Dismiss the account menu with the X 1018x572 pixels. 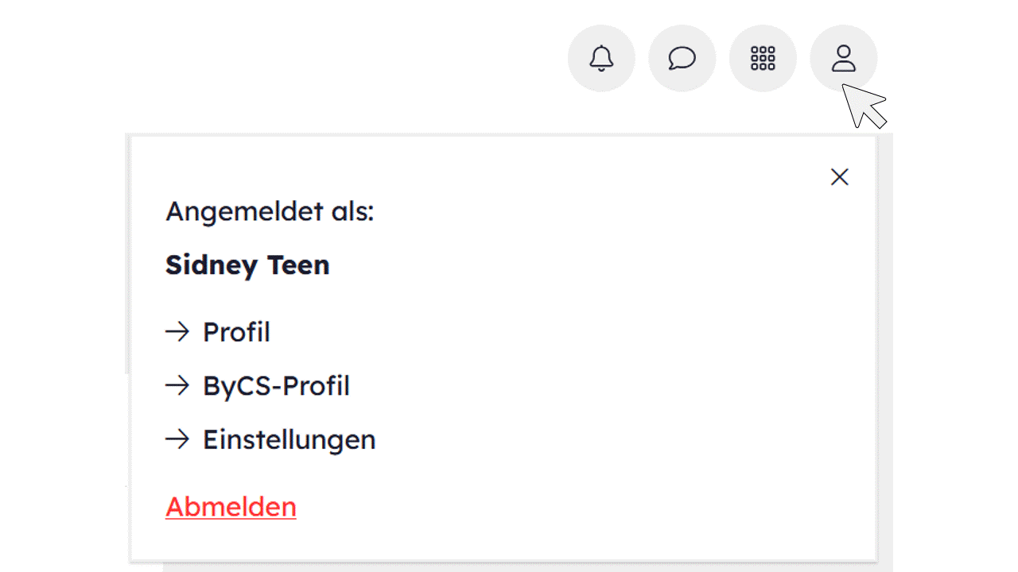point(839,176)
